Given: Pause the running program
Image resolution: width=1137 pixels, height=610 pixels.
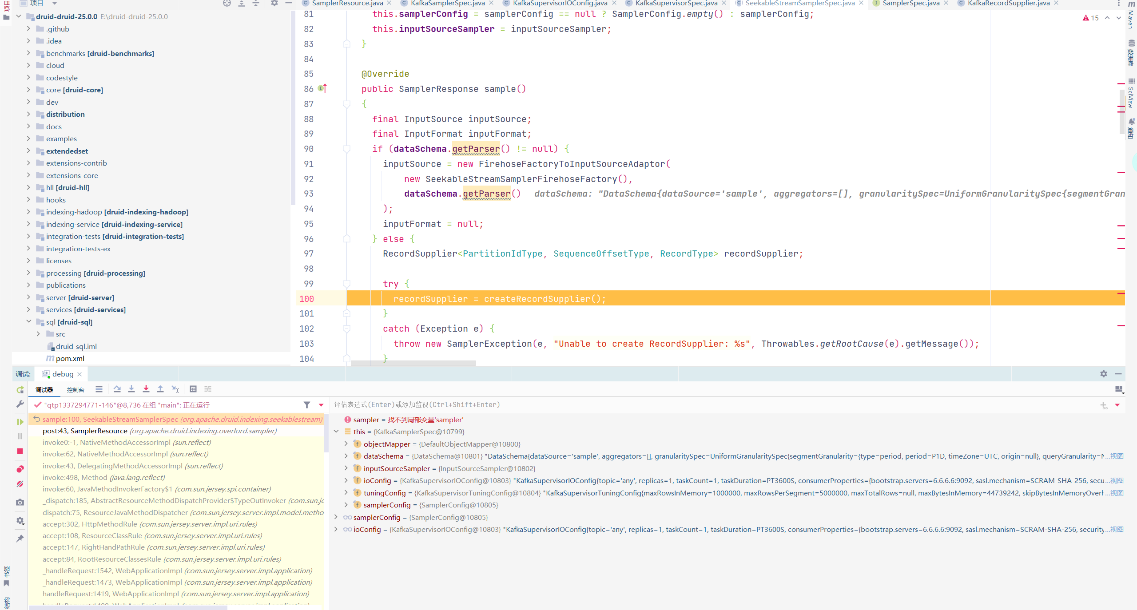Looking at the screenshot, I should (20, 436).
